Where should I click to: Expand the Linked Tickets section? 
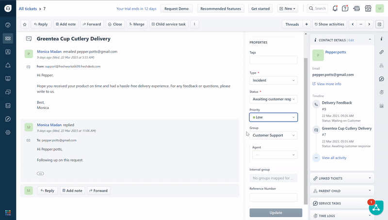click(x=342, y=178)
